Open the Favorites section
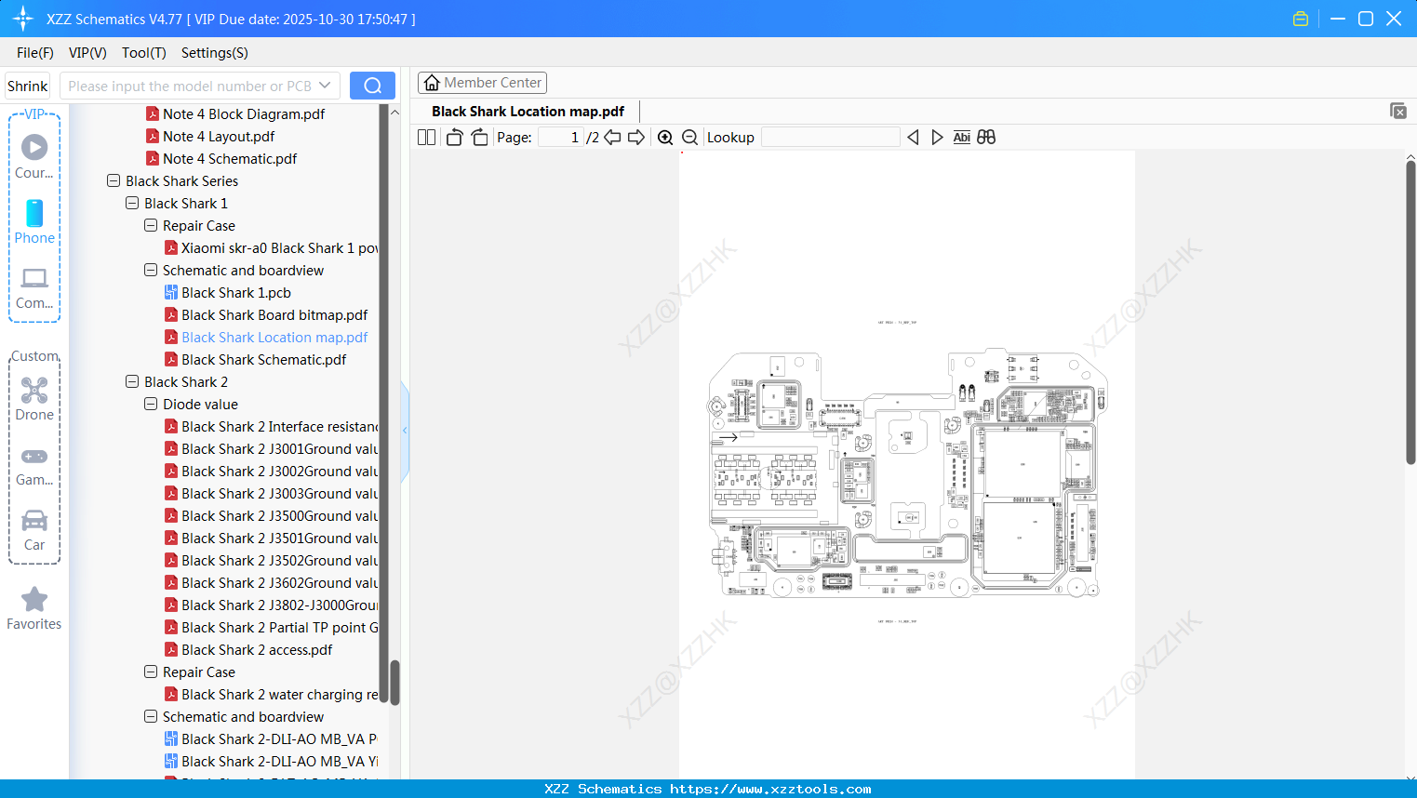The height and width of the screenshot is (798, 1417). click(34, 609)
